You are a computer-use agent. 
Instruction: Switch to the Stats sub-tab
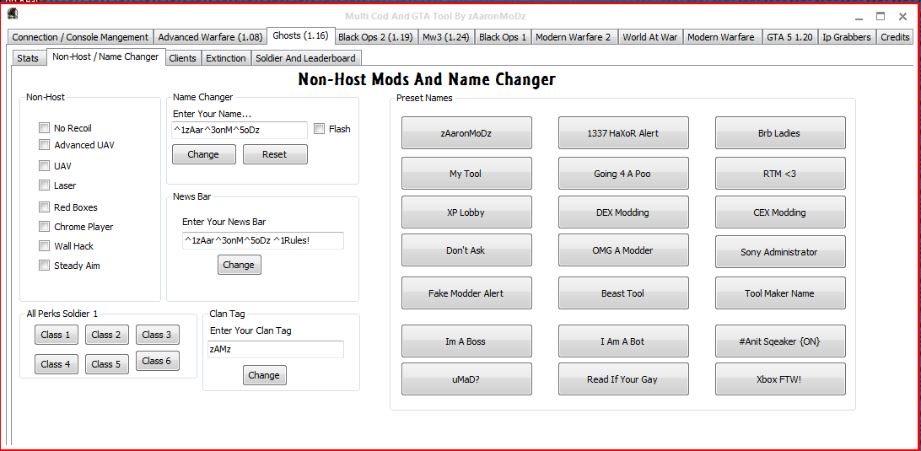pyautogui.click(x=28, y=58)
